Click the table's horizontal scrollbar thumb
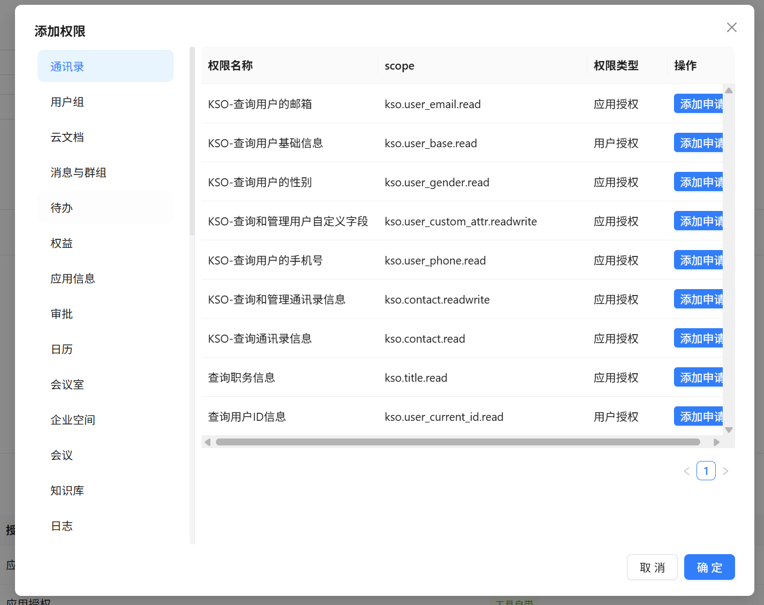 (x=458, y=442)
